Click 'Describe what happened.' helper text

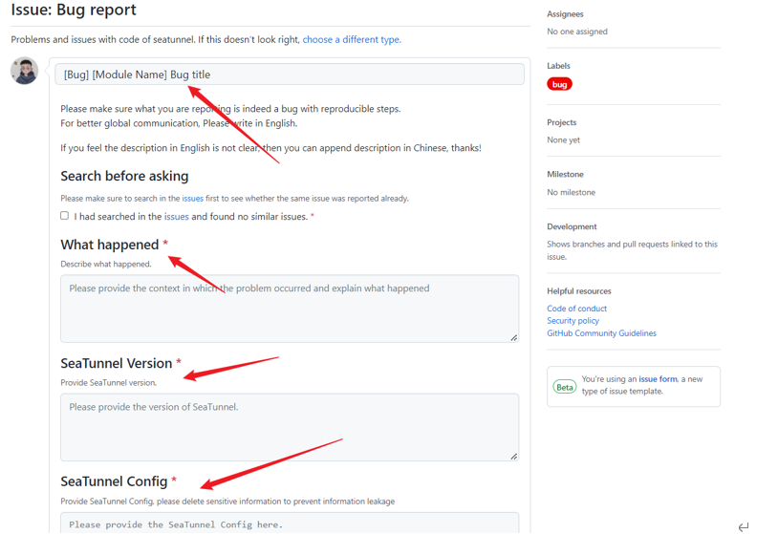click(x=106, y=265)
